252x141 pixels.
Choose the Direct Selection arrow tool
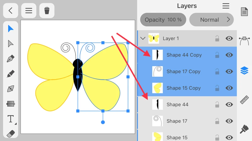click(11, 44)
